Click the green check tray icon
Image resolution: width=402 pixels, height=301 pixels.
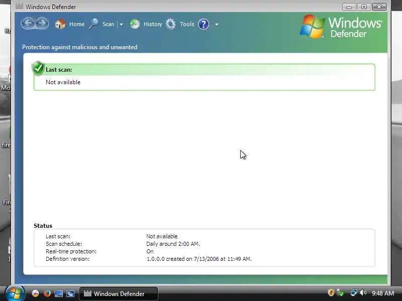point(340,292)
